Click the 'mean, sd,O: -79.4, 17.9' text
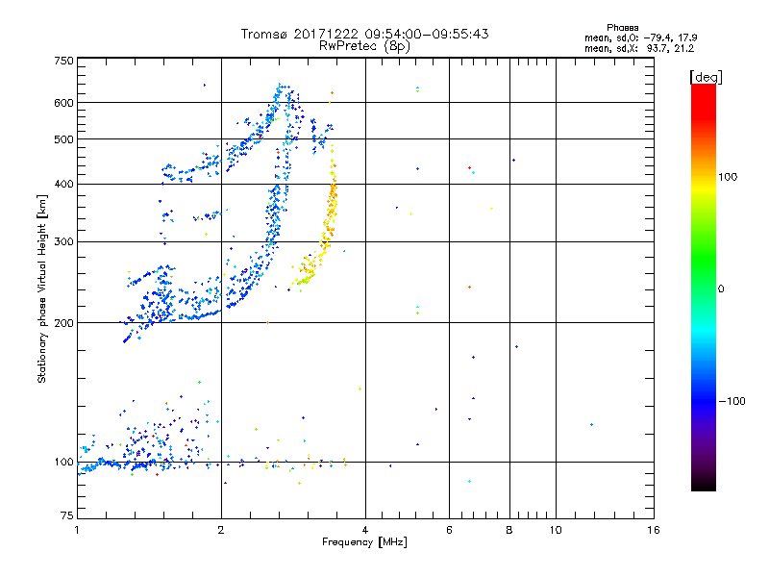 click(640, 38)
